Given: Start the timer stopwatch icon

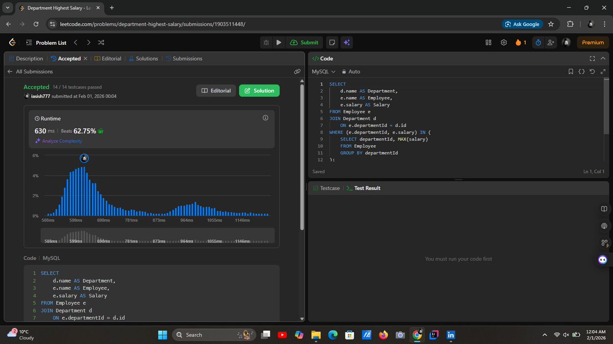Looking at the screenshot, I should 538,43.
